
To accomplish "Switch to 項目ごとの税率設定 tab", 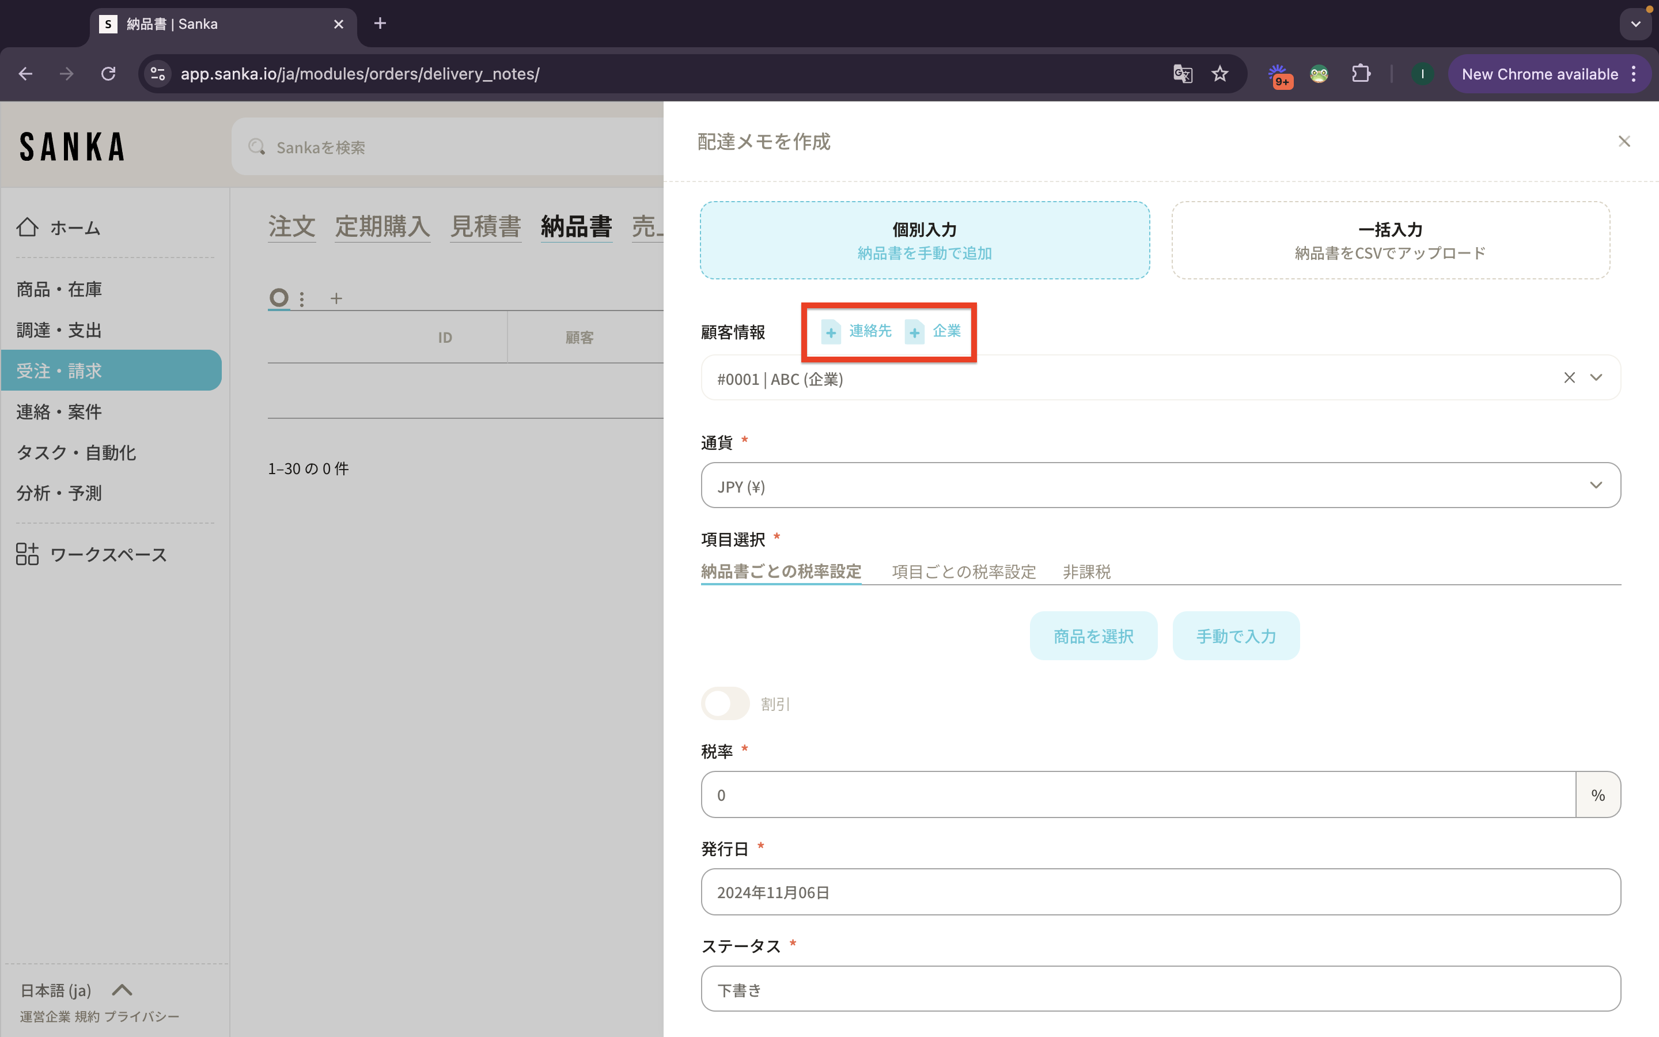I will click(x=963, y=572).
